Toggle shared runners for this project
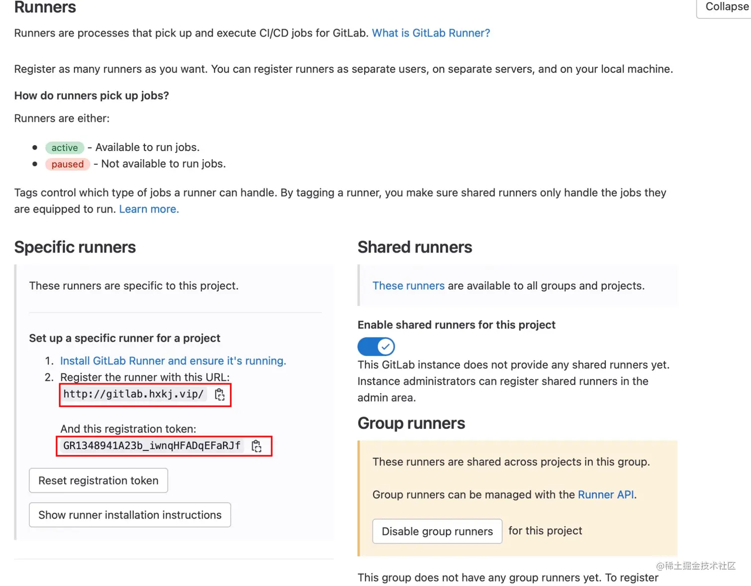 376,346
